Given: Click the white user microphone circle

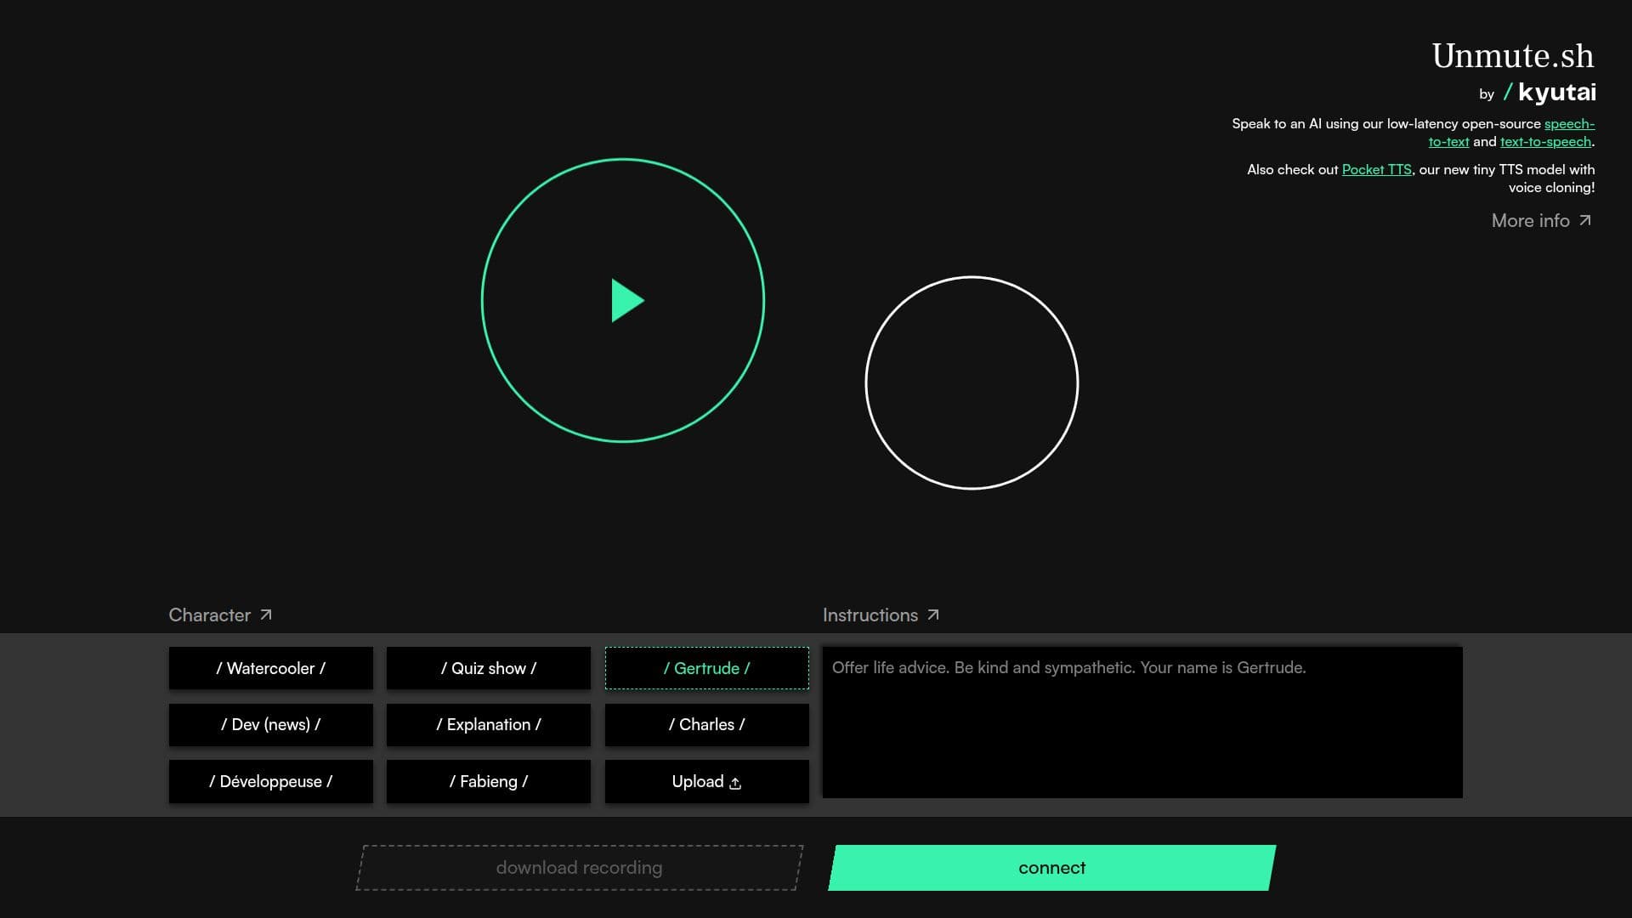Looking at the screenshot, I should (972, 382).
